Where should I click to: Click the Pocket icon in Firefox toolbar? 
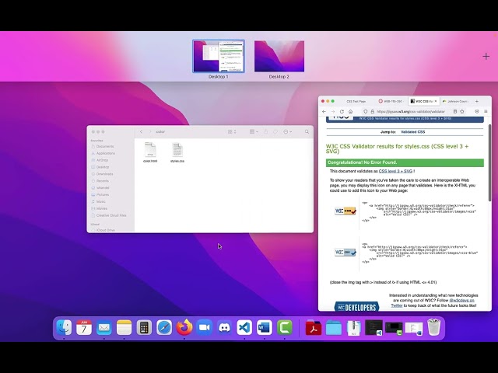coord(477,111)
